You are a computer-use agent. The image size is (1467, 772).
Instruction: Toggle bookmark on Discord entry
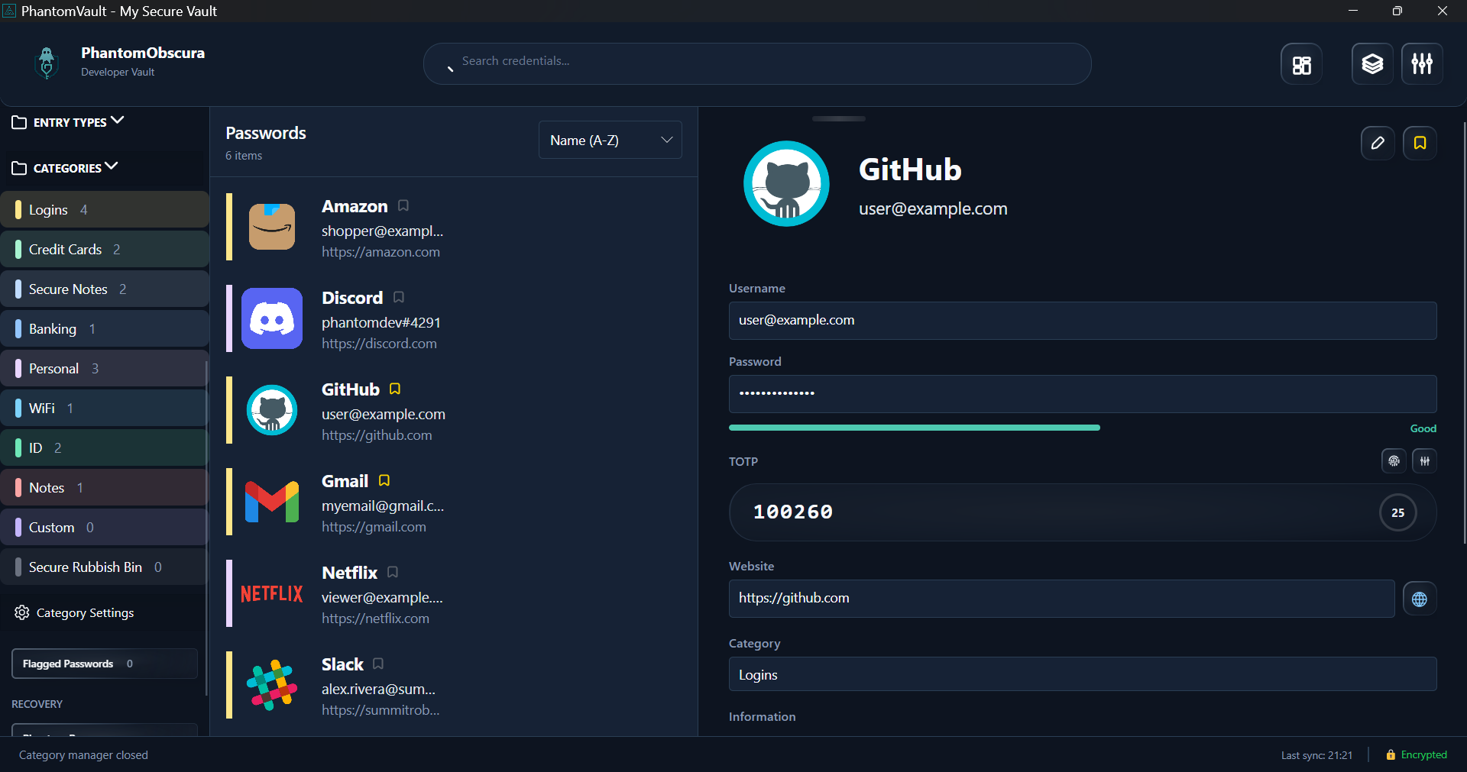pyautogui.click(x=399, y=298)
